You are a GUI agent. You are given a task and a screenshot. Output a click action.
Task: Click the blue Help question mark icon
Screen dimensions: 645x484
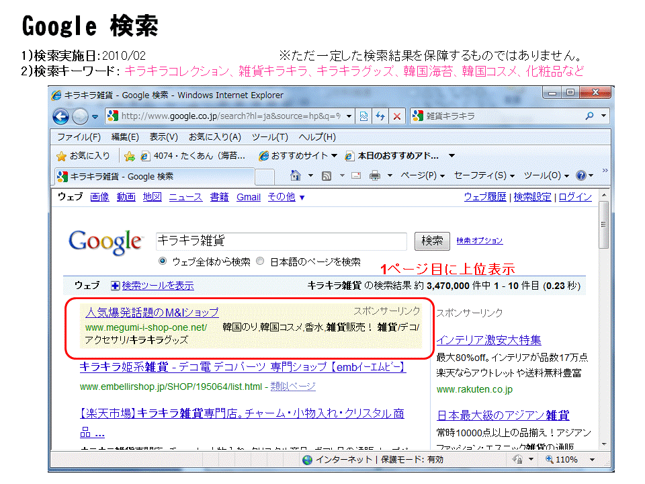[x=580, y=175]
